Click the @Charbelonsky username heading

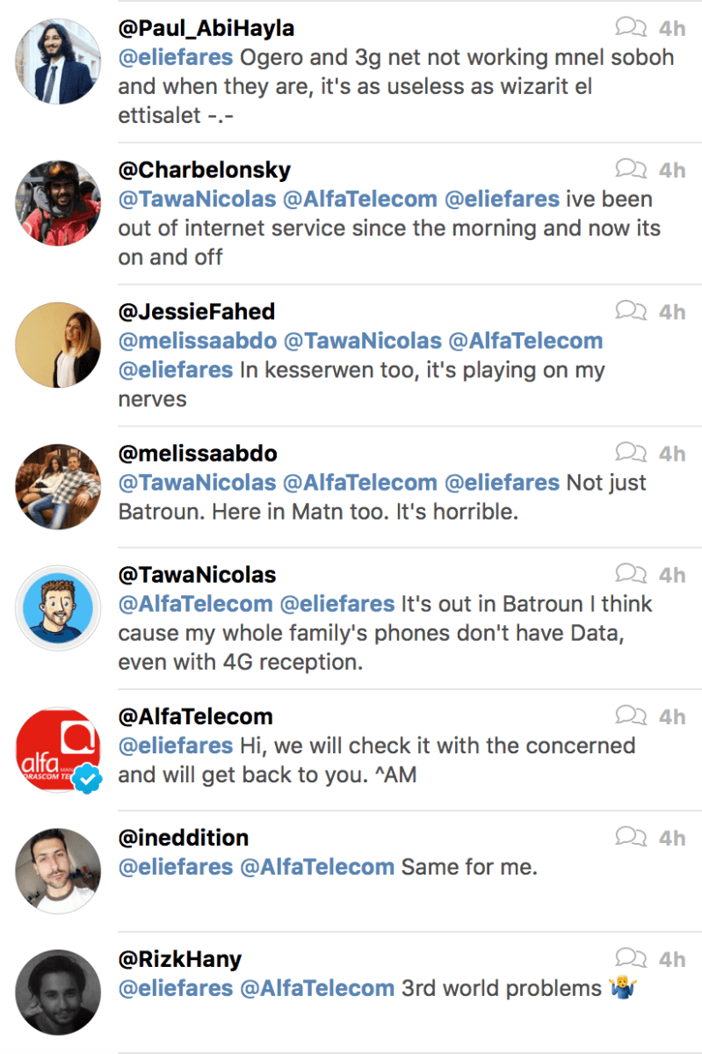204,170
